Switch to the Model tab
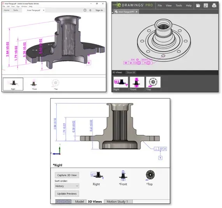The width and height of the screenshot is (222, 208). (x=79, y=201)
